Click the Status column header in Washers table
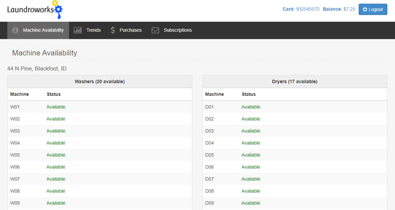Viewport: 395px width, 210px height. point(54,94)
